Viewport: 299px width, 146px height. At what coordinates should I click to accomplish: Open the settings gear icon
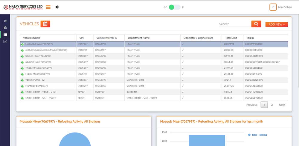point(57,7)
